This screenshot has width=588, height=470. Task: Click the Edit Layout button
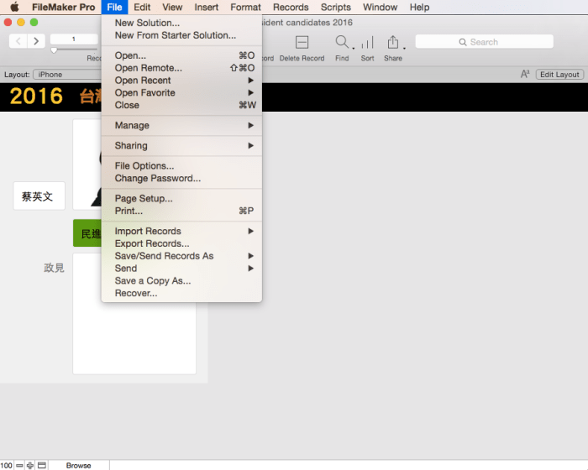[559, 75]
